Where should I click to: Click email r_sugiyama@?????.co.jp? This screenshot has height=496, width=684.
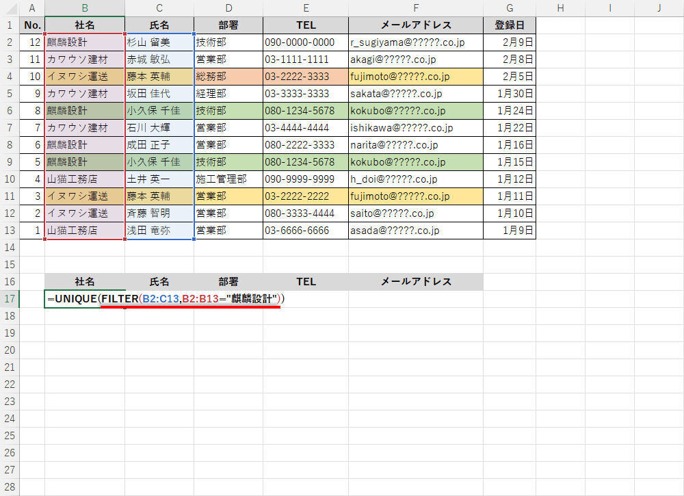(416, 42)
